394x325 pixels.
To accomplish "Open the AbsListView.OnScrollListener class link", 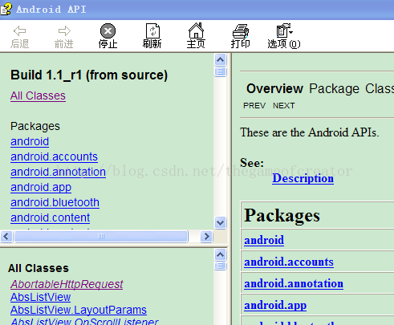I will [84, 321].
